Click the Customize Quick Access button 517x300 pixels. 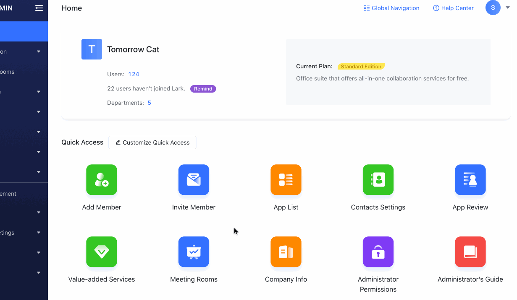pos(152,142)
